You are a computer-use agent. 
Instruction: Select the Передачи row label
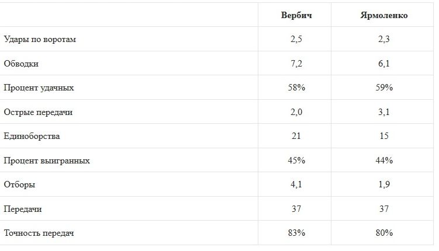[x=23, y=208]
